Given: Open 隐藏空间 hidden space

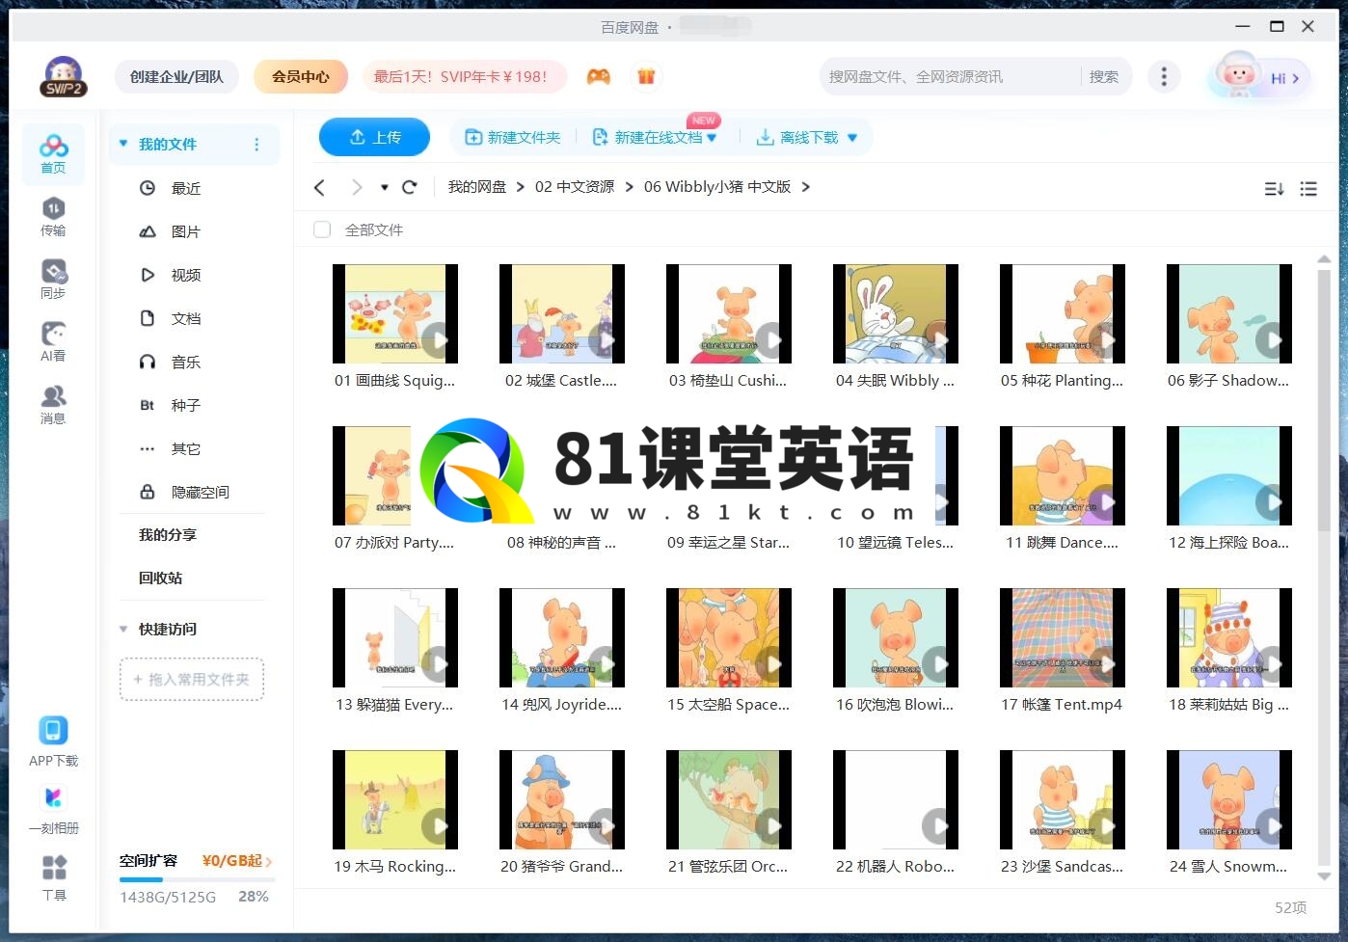Looking at the screenshot, I should click(200, 492).
